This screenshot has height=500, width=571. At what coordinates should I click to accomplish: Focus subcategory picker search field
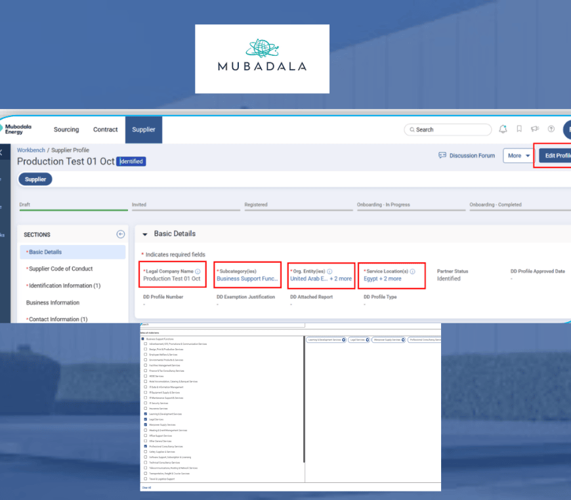(222, 325)
